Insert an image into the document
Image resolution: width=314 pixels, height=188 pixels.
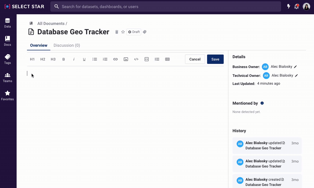(x=126, y=59)
